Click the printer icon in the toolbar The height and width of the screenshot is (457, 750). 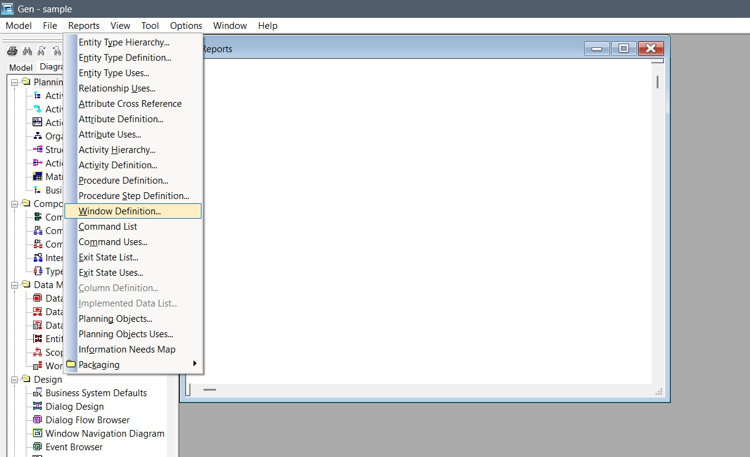[12, 51]
